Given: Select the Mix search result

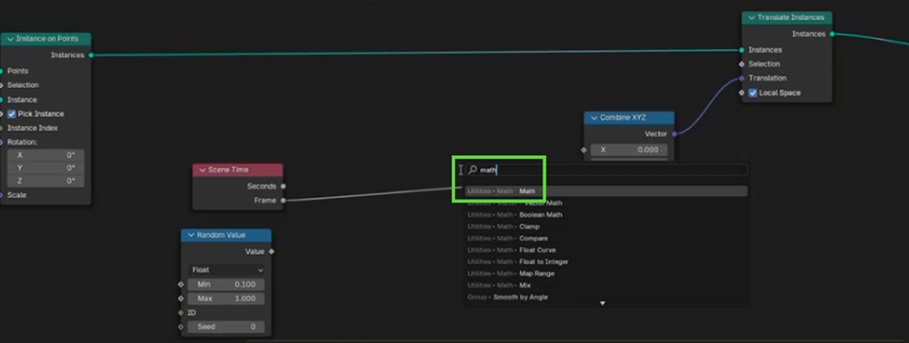Looking at the screenshot, I should point(605,285).
